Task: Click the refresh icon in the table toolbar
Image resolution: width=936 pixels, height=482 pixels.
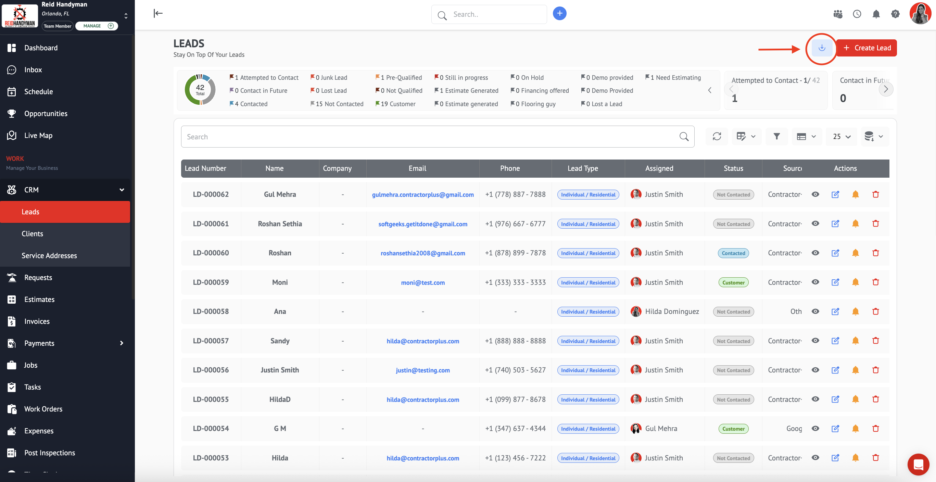Action: 717,137
